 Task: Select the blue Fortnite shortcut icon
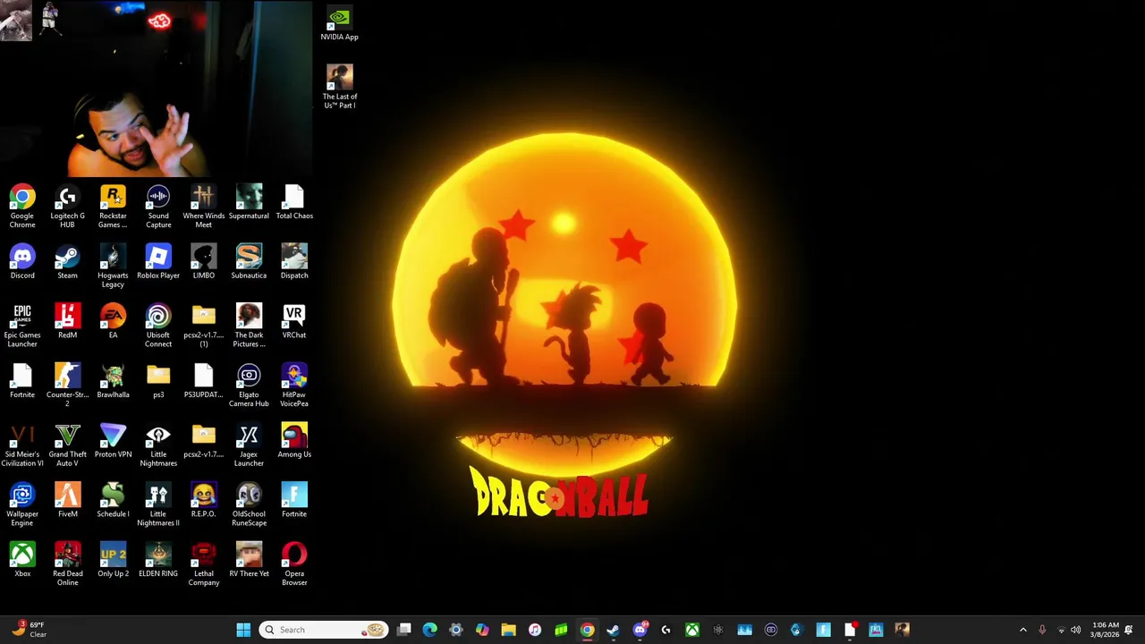(x=294, y=500)
